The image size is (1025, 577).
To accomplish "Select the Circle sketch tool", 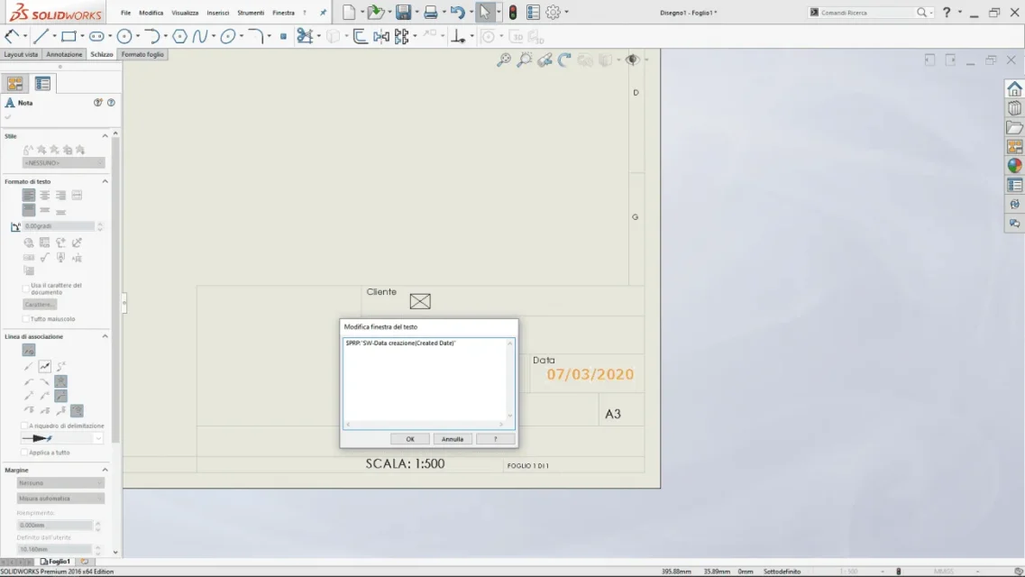I will (x=124, y=37).
